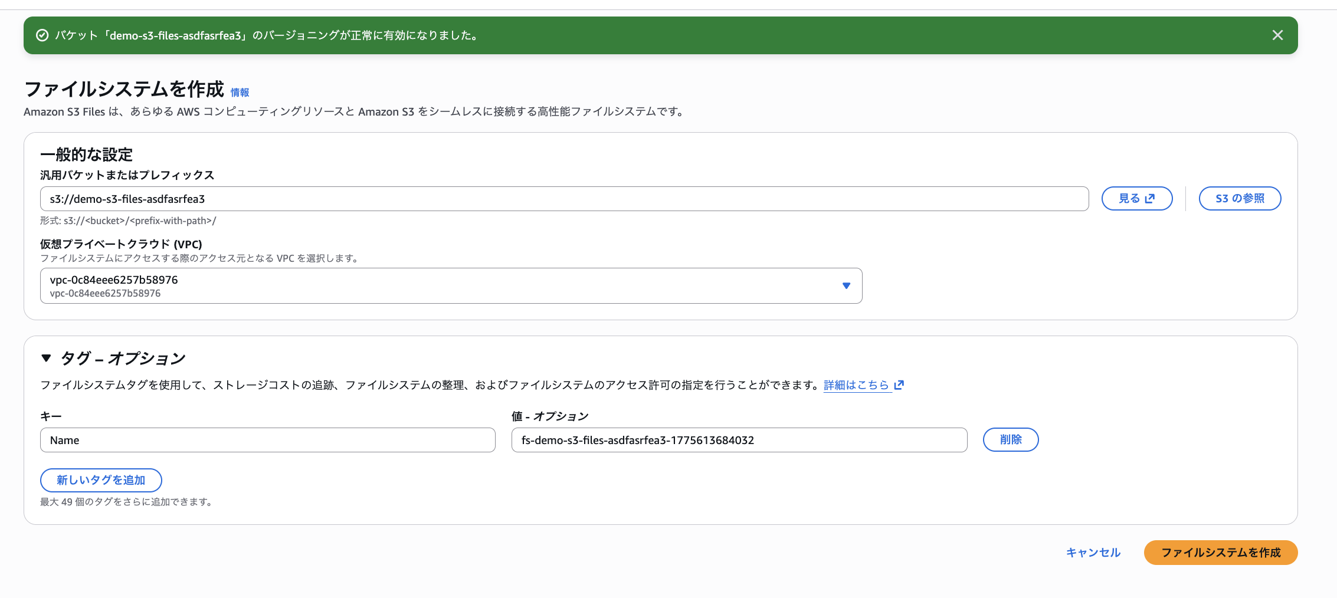
Task: Click the disclosure triangle before タグ – オプション
Action: pos(45,357)
